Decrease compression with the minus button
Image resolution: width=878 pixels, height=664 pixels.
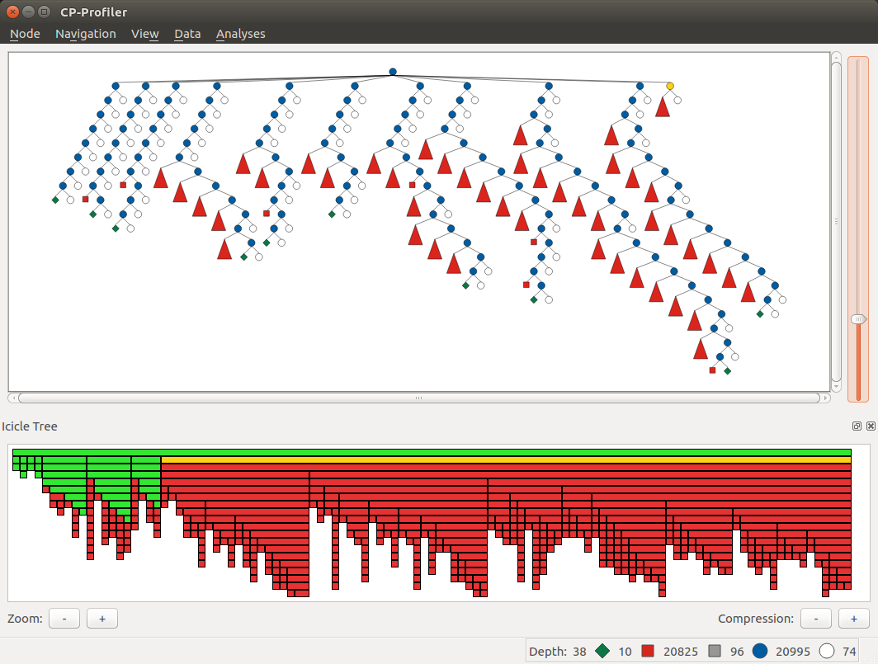click(816, 619)
